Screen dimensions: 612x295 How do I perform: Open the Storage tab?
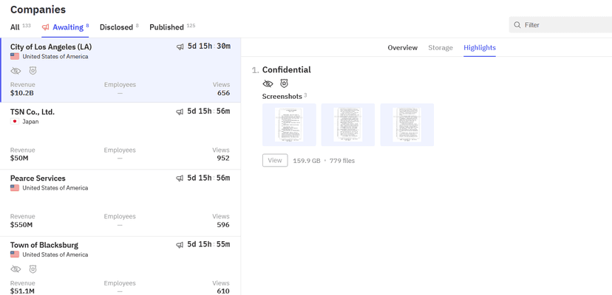click(x=441, y=47)
